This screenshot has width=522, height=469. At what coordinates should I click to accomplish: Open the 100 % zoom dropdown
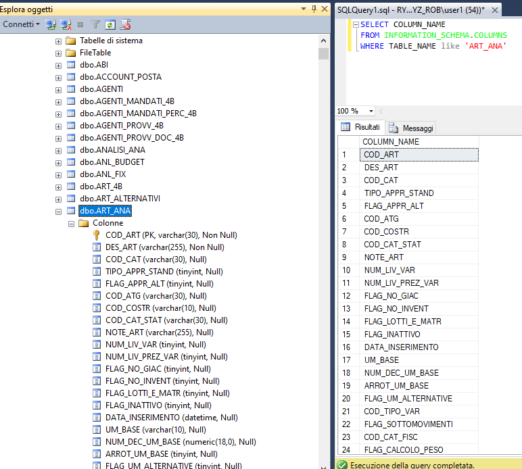coord(371,111)
